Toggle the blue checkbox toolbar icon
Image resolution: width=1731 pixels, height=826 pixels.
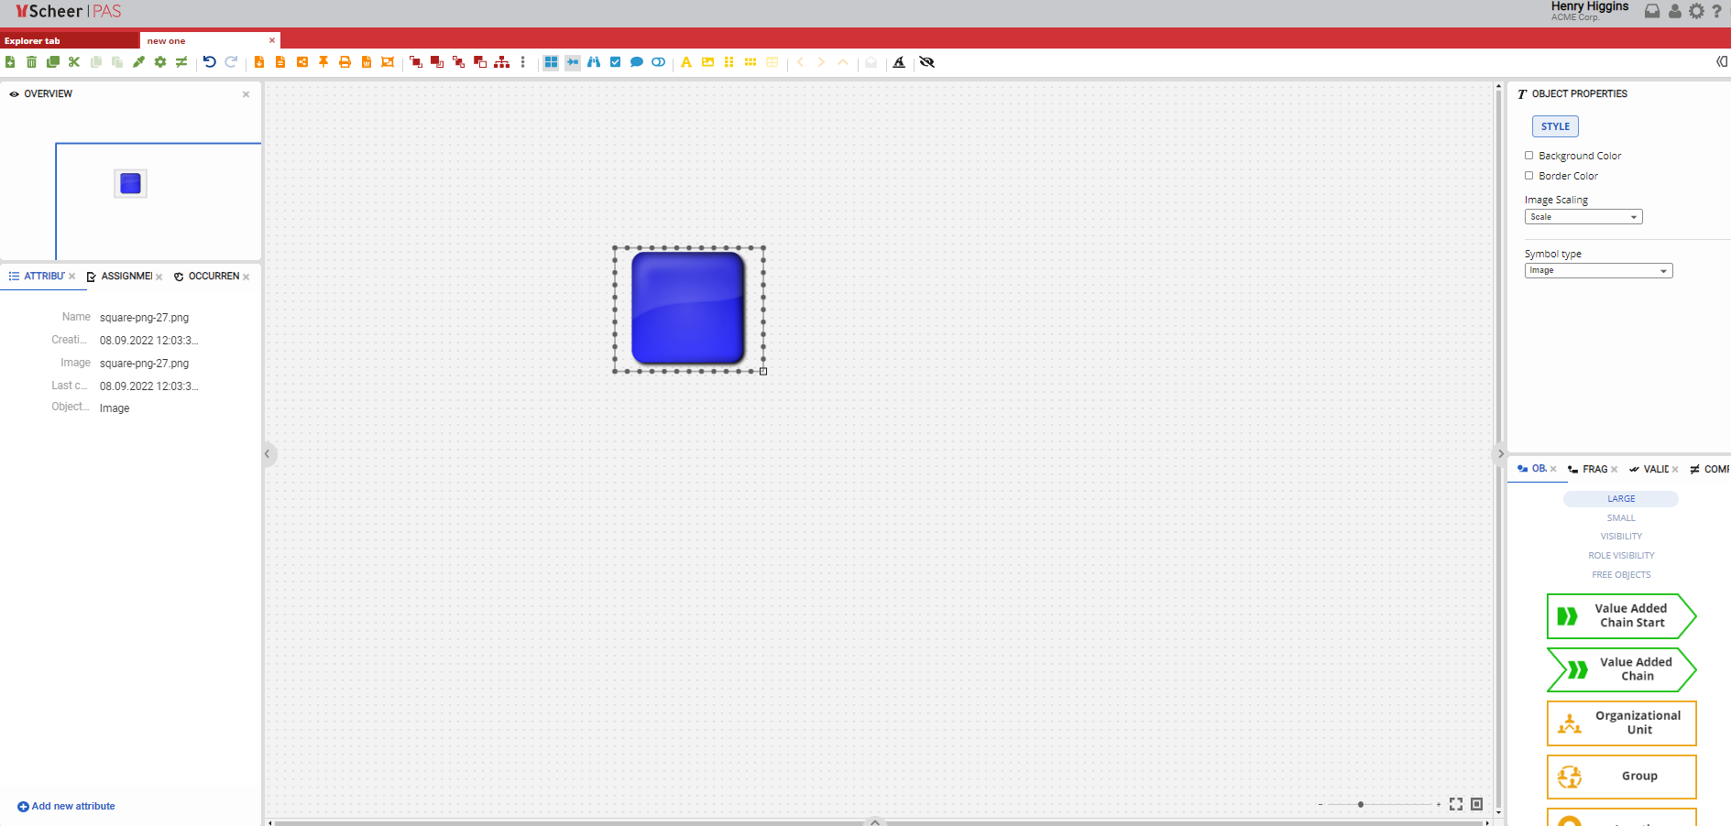pyautogui.click(x=616, y=62)
